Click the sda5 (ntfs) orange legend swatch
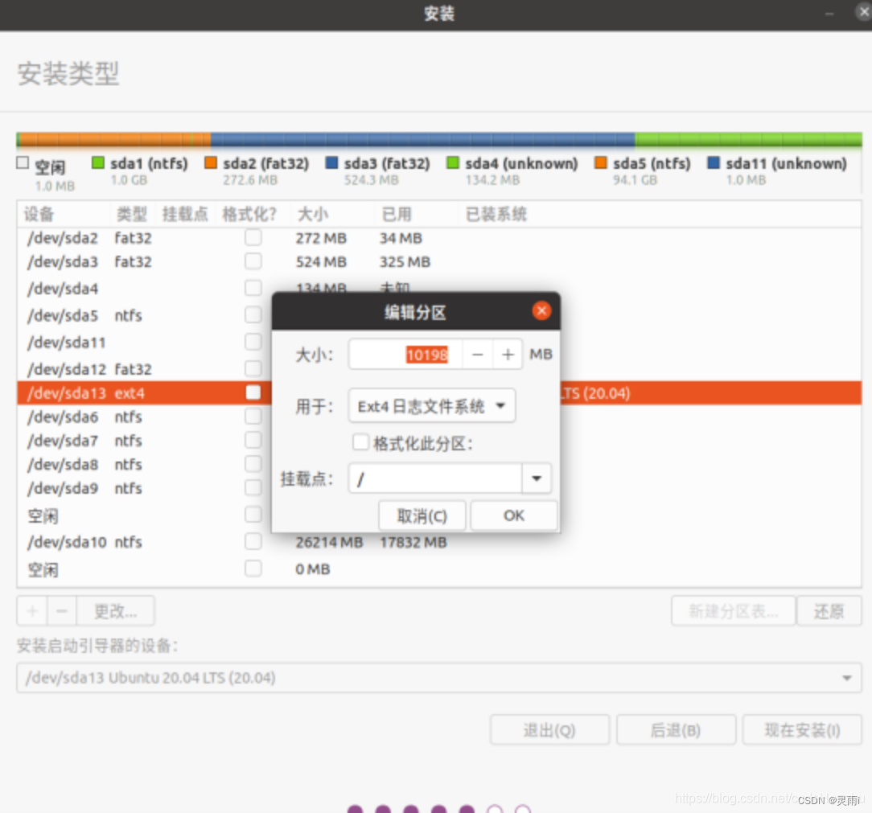This screenshot has height=813, width=872. click(601, 163)
